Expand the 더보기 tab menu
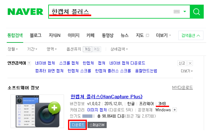Screen dimensions: 209x133 point(164,35)
